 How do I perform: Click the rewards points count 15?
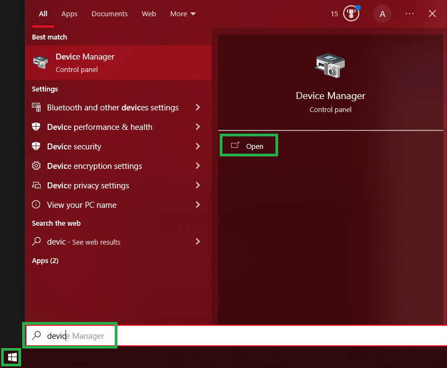(x=334, y=14)
